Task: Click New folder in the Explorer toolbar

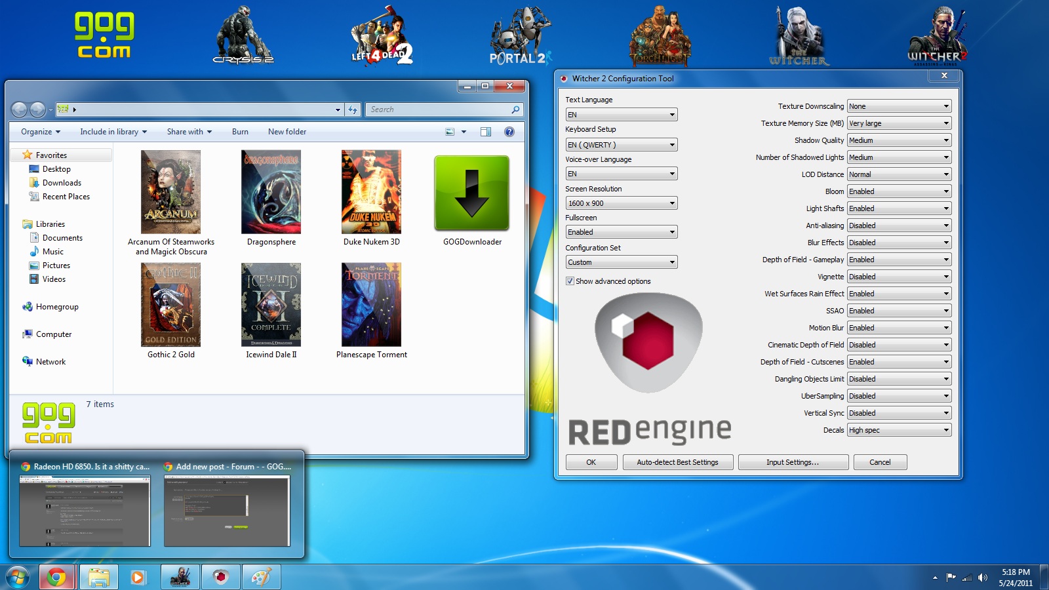Action: coord(287,132)
